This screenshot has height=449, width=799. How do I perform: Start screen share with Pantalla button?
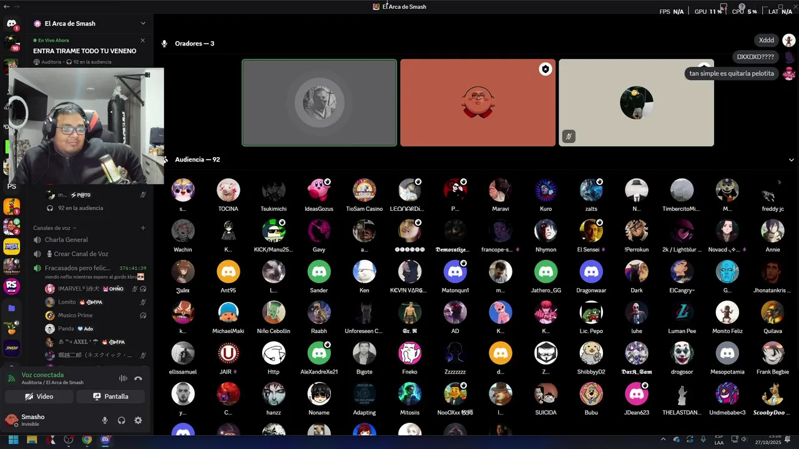coord(110,397)
